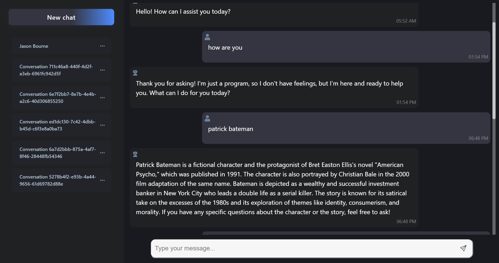Click user avatar icon above "how are you"
Screen dimensions: 499x263
click(207, 37)
